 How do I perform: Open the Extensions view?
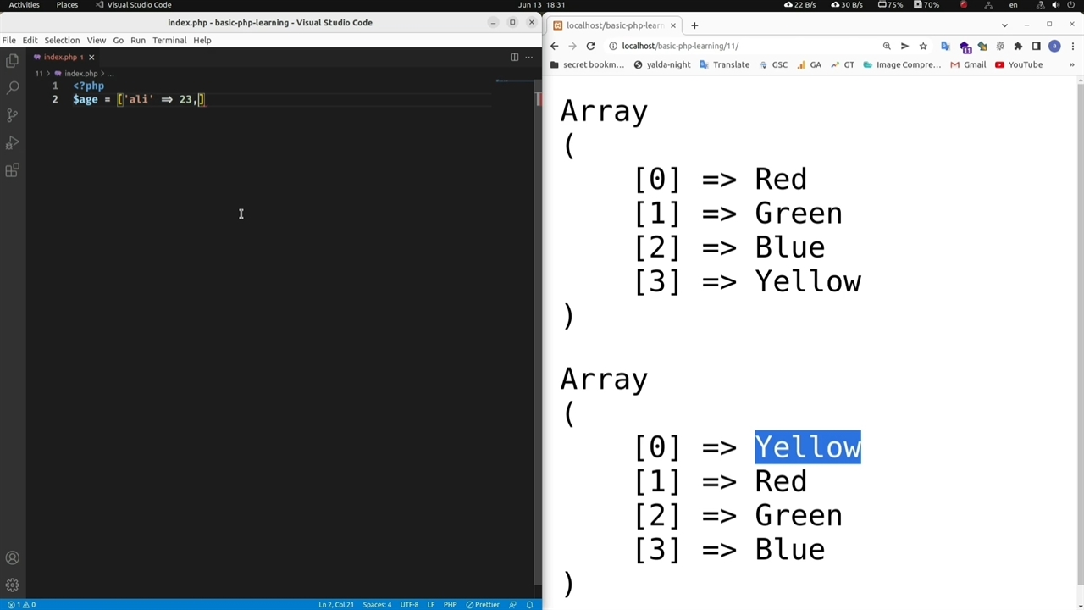(x=12, y=171)
